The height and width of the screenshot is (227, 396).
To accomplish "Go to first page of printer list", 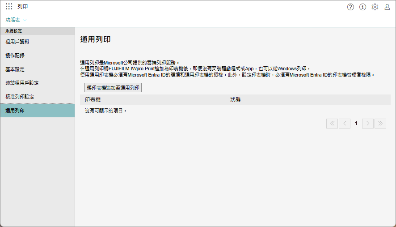I will [x=332, y=123].
